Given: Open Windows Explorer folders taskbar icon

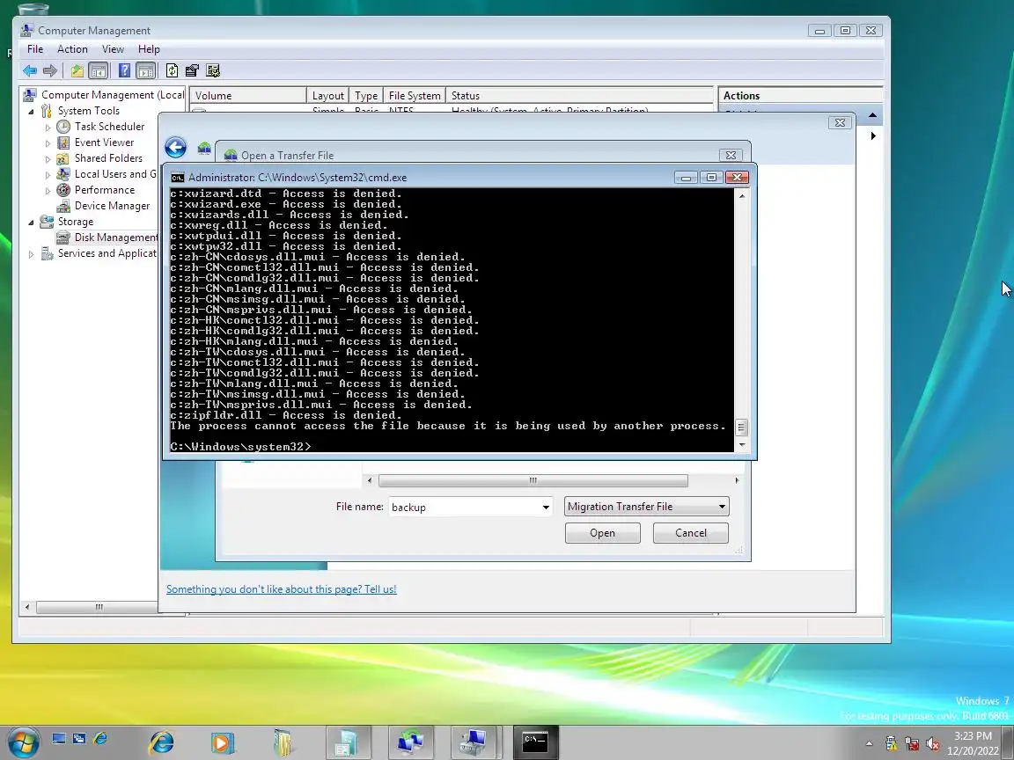Looking at the screenshot, I should [x=283, y=742].
